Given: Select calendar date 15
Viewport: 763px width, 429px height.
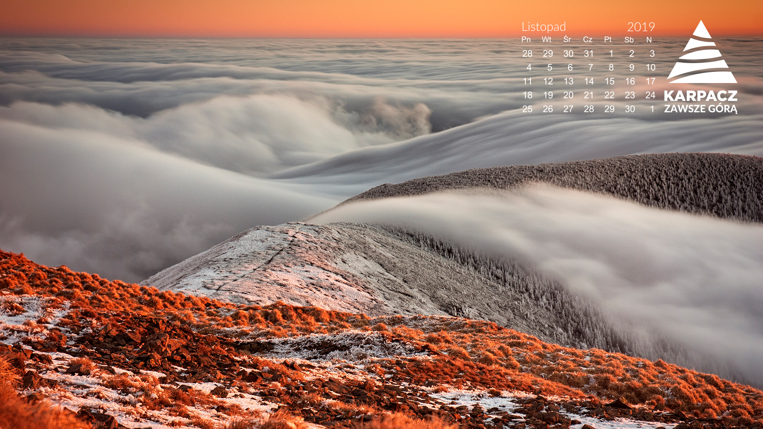Looking at the screenshot, I should point(610,81).
